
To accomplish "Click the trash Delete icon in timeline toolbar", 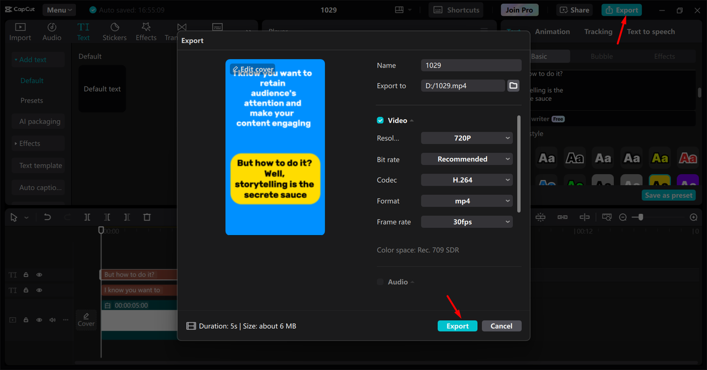I will tap(147, 217).
